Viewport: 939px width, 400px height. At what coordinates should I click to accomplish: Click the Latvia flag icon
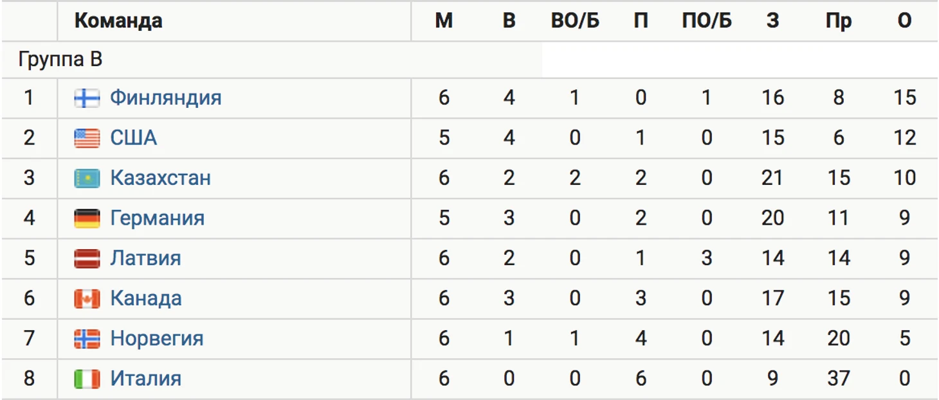(87, 258)
